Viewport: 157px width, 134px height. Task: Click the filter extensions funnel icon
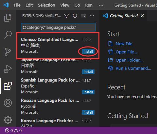pyautogui.click(x=66, y=16)
